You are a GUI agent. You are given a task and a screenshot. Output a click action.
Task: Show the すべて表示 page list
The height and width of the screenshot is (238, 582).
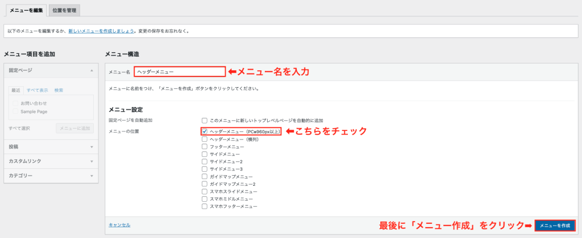(x=37, y=90)
